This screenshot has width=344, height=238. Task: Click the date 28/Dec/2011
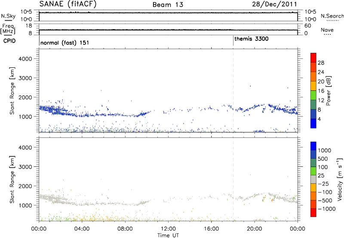274,4
